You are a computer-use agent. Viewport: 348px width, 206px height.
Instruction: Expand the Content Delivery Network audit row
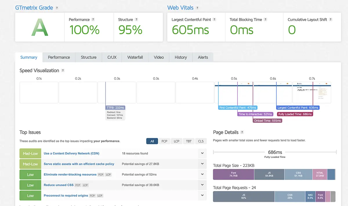pos(202,153)
